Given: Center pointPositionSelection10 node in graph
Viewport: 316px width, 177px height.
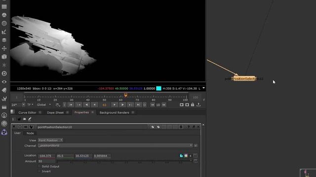Looking at the screenshot, I should 20,127.
